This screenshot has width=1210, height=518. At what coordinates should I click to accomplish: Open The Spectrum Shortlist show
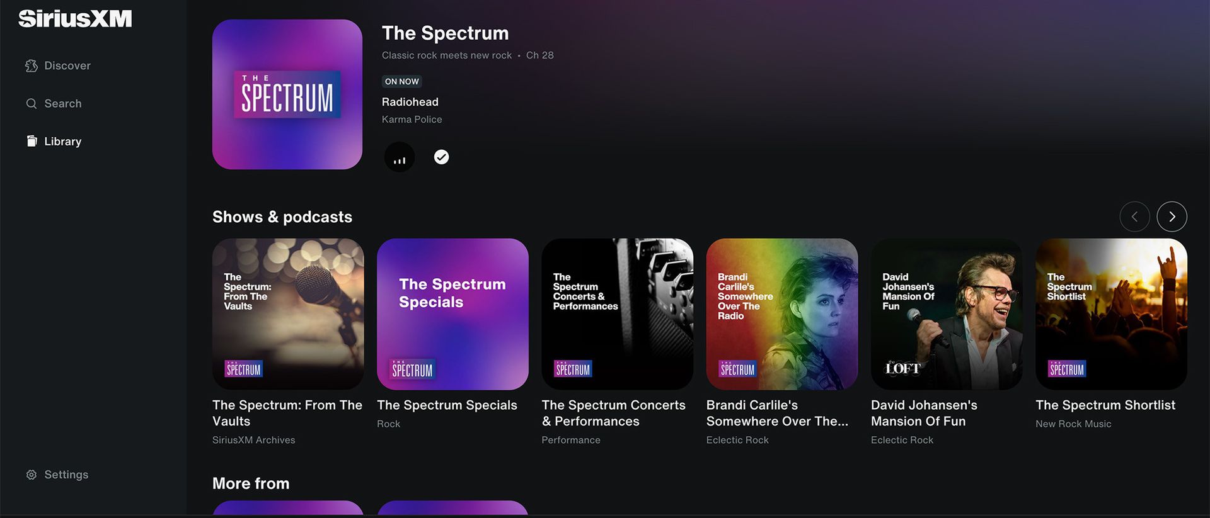coord(1111,313)
